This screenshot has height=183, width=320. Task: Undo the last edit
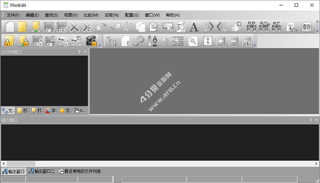(102, 27)
